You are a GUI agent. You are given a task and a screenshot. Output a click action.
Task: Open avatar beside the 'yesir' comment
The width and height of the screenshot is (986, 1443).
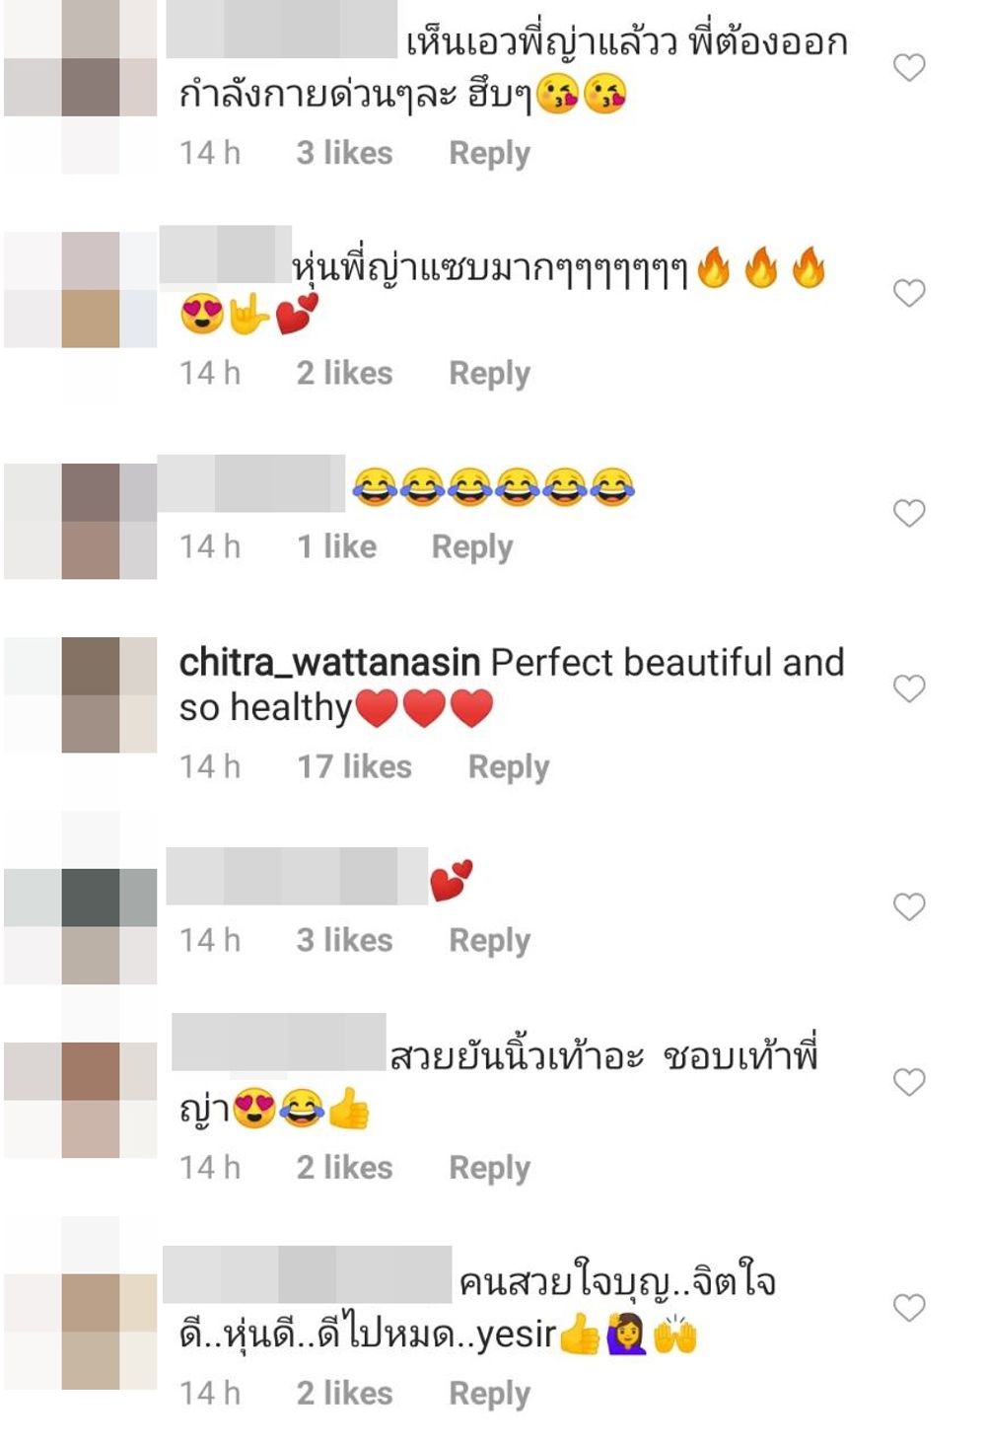pos(81,1332)
